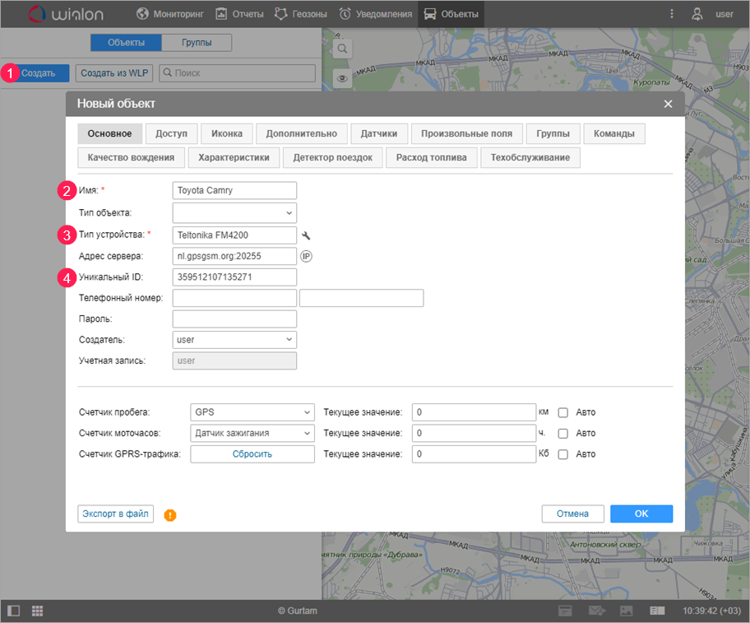Click the Пароль field
Image resolution: width=750 pixels, height=623 pixels.
tap(234, 319)
